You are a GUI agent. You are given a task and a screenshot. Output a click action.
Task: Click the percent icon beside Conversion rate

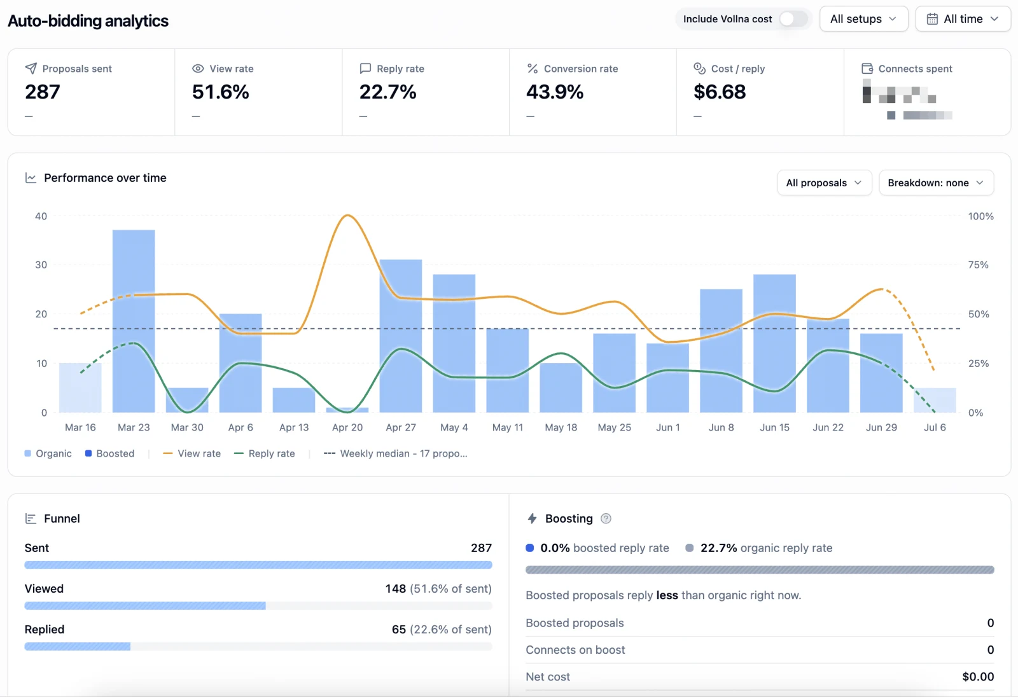coord(533,68)
